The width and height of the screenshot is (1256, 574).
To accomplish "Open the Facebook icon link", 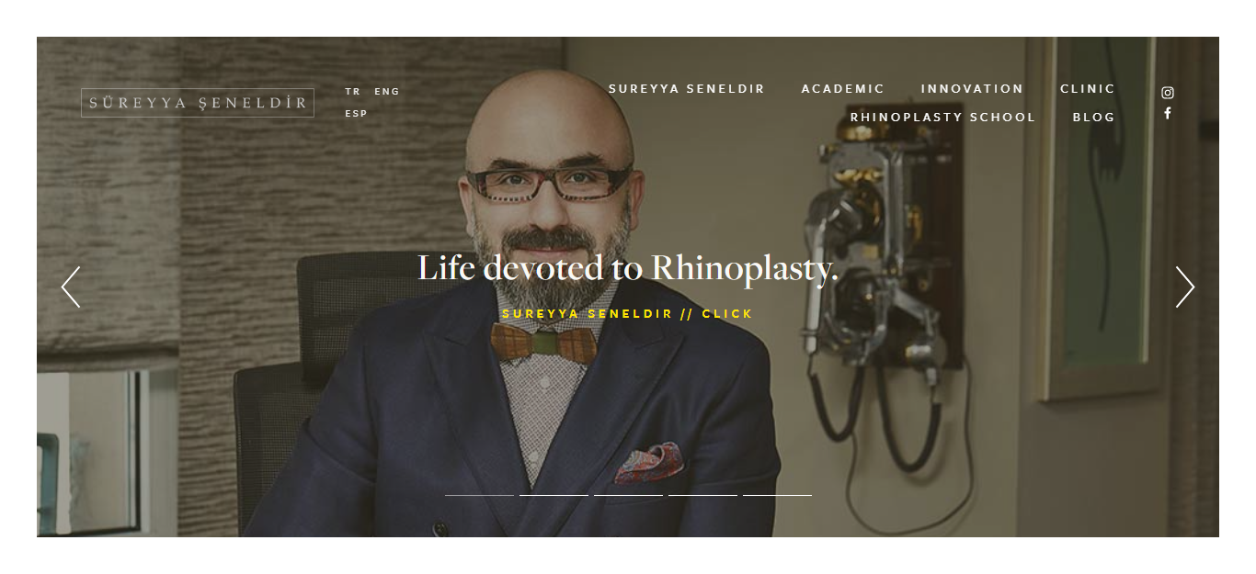I will tap(1168, 113).
